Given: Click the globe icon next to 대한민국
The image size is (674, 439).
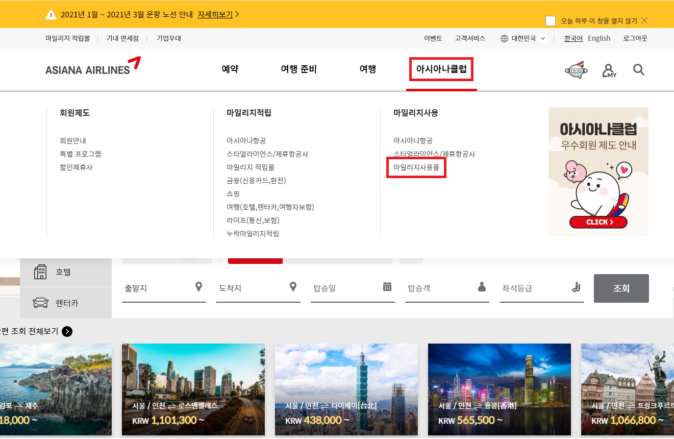Looking at the screenshot, I should (504, 38).
